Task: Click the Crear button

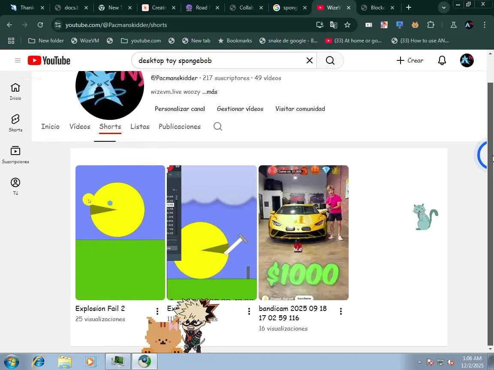Action: (410, 60)
